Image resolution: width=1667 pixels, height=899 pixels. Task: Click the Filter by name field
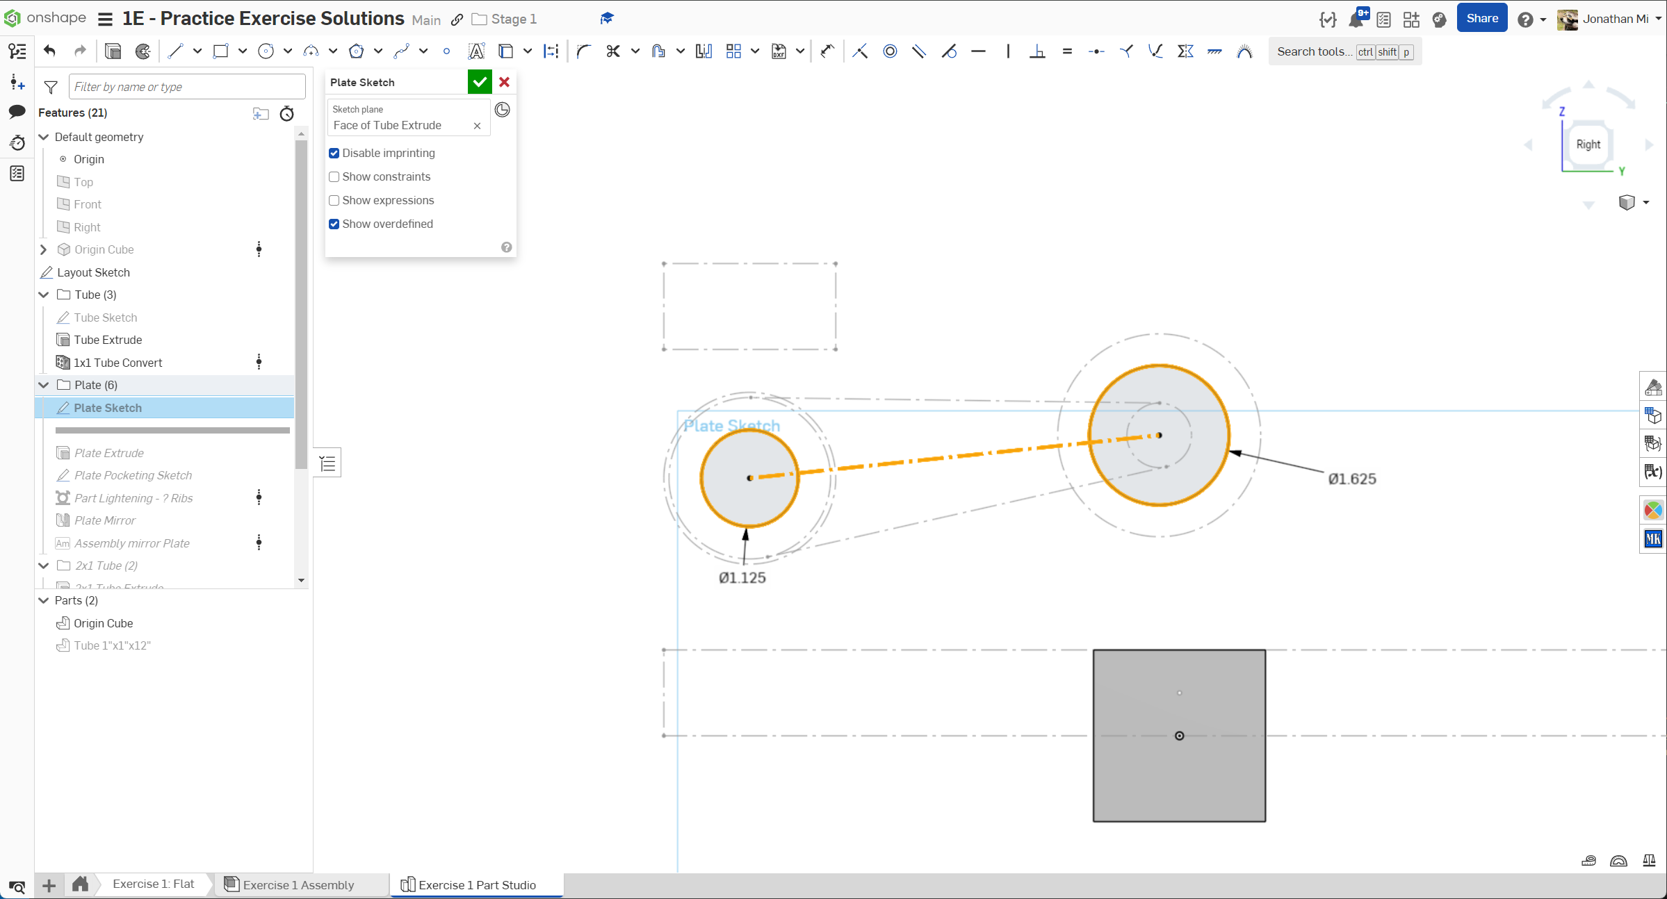point(186,87)
